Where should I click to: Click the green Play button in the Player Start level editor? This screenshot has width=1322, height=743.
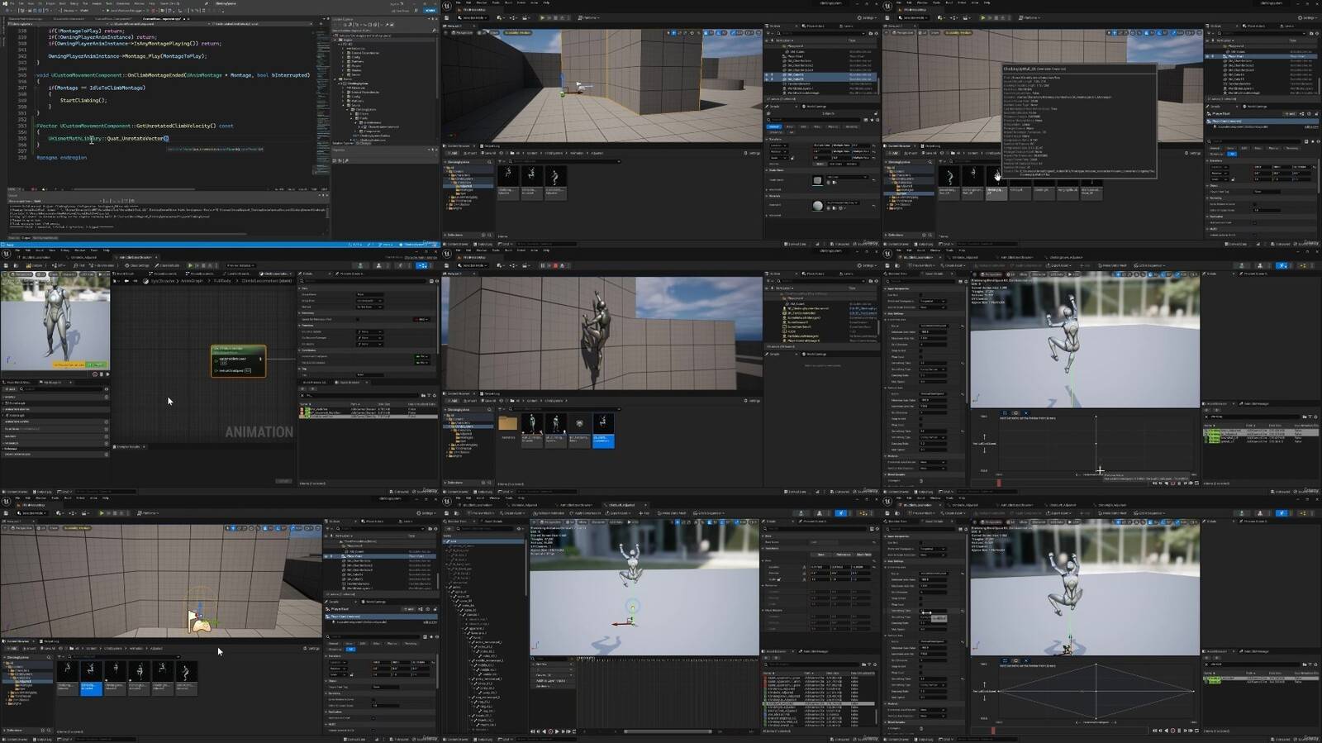click(102, 513)
